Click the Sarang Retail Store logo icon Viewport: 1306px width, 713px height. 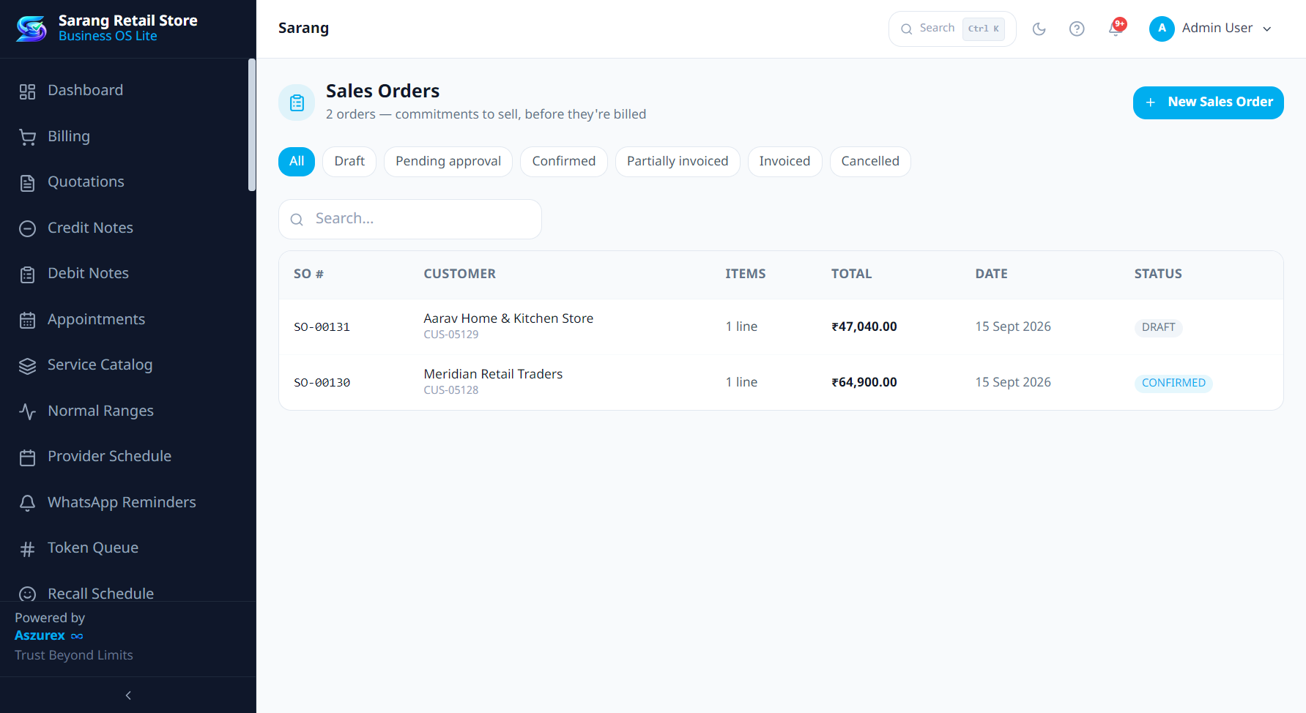[31, 29]
